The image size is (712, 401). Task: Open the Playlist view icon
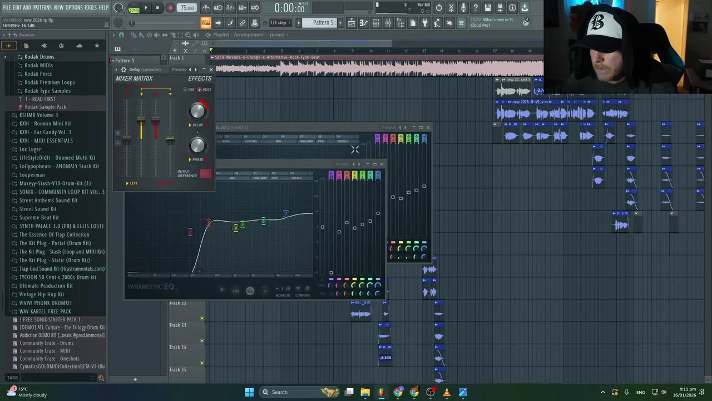352,23
